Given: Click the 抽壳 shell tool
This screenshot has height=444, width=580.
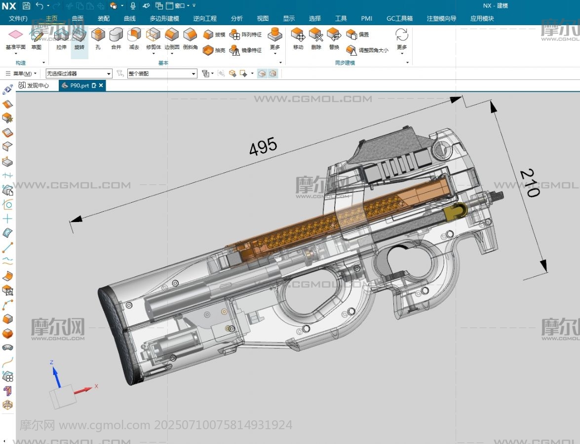Looking at the screenshot, I should [x=214, y=50].
